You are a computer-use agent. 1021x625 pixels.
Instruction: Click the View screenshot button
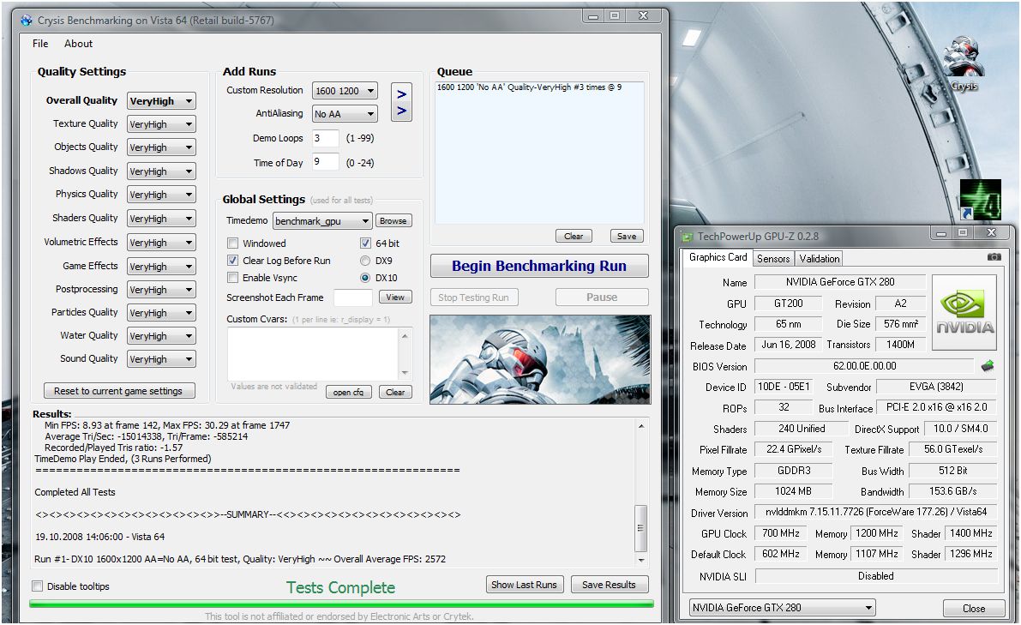click(395, 297)
